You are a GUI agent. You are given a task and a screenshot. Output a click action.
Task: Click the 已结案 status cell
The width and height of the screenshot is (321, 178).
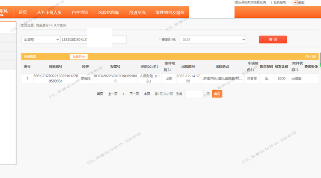(296, 79)
